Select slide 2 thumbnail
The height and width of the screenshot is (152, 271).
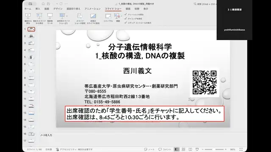pyautogui.click(x=31, y=36)
